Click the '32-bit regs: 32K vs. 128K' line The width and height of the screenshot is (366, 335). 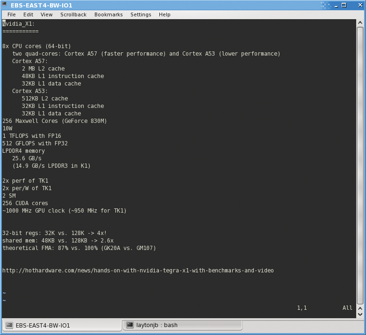tap(55, 233)
